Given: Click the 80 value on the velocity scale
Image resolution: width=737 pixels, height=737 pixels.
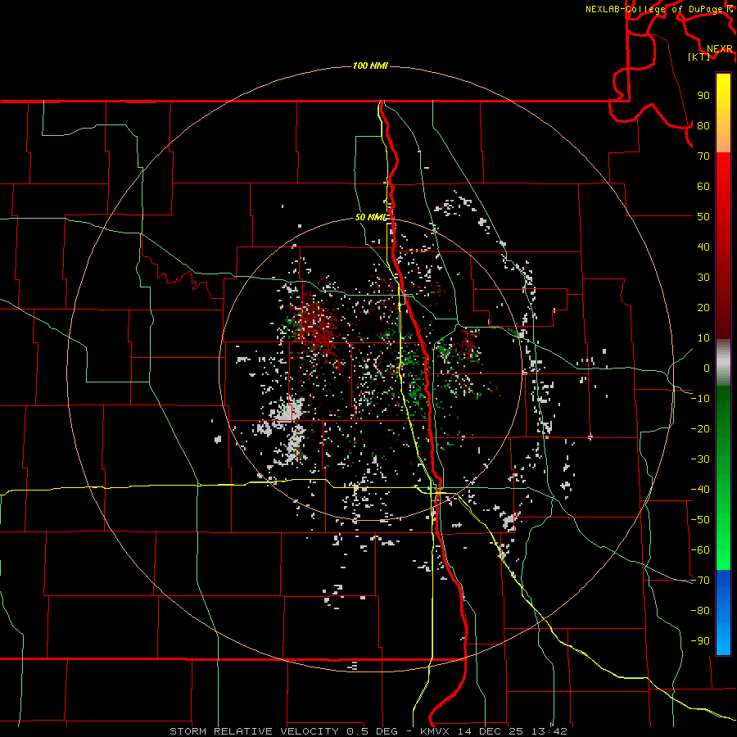Looking at the screenshot, I should pyautogui.click(x=703, y=125).
